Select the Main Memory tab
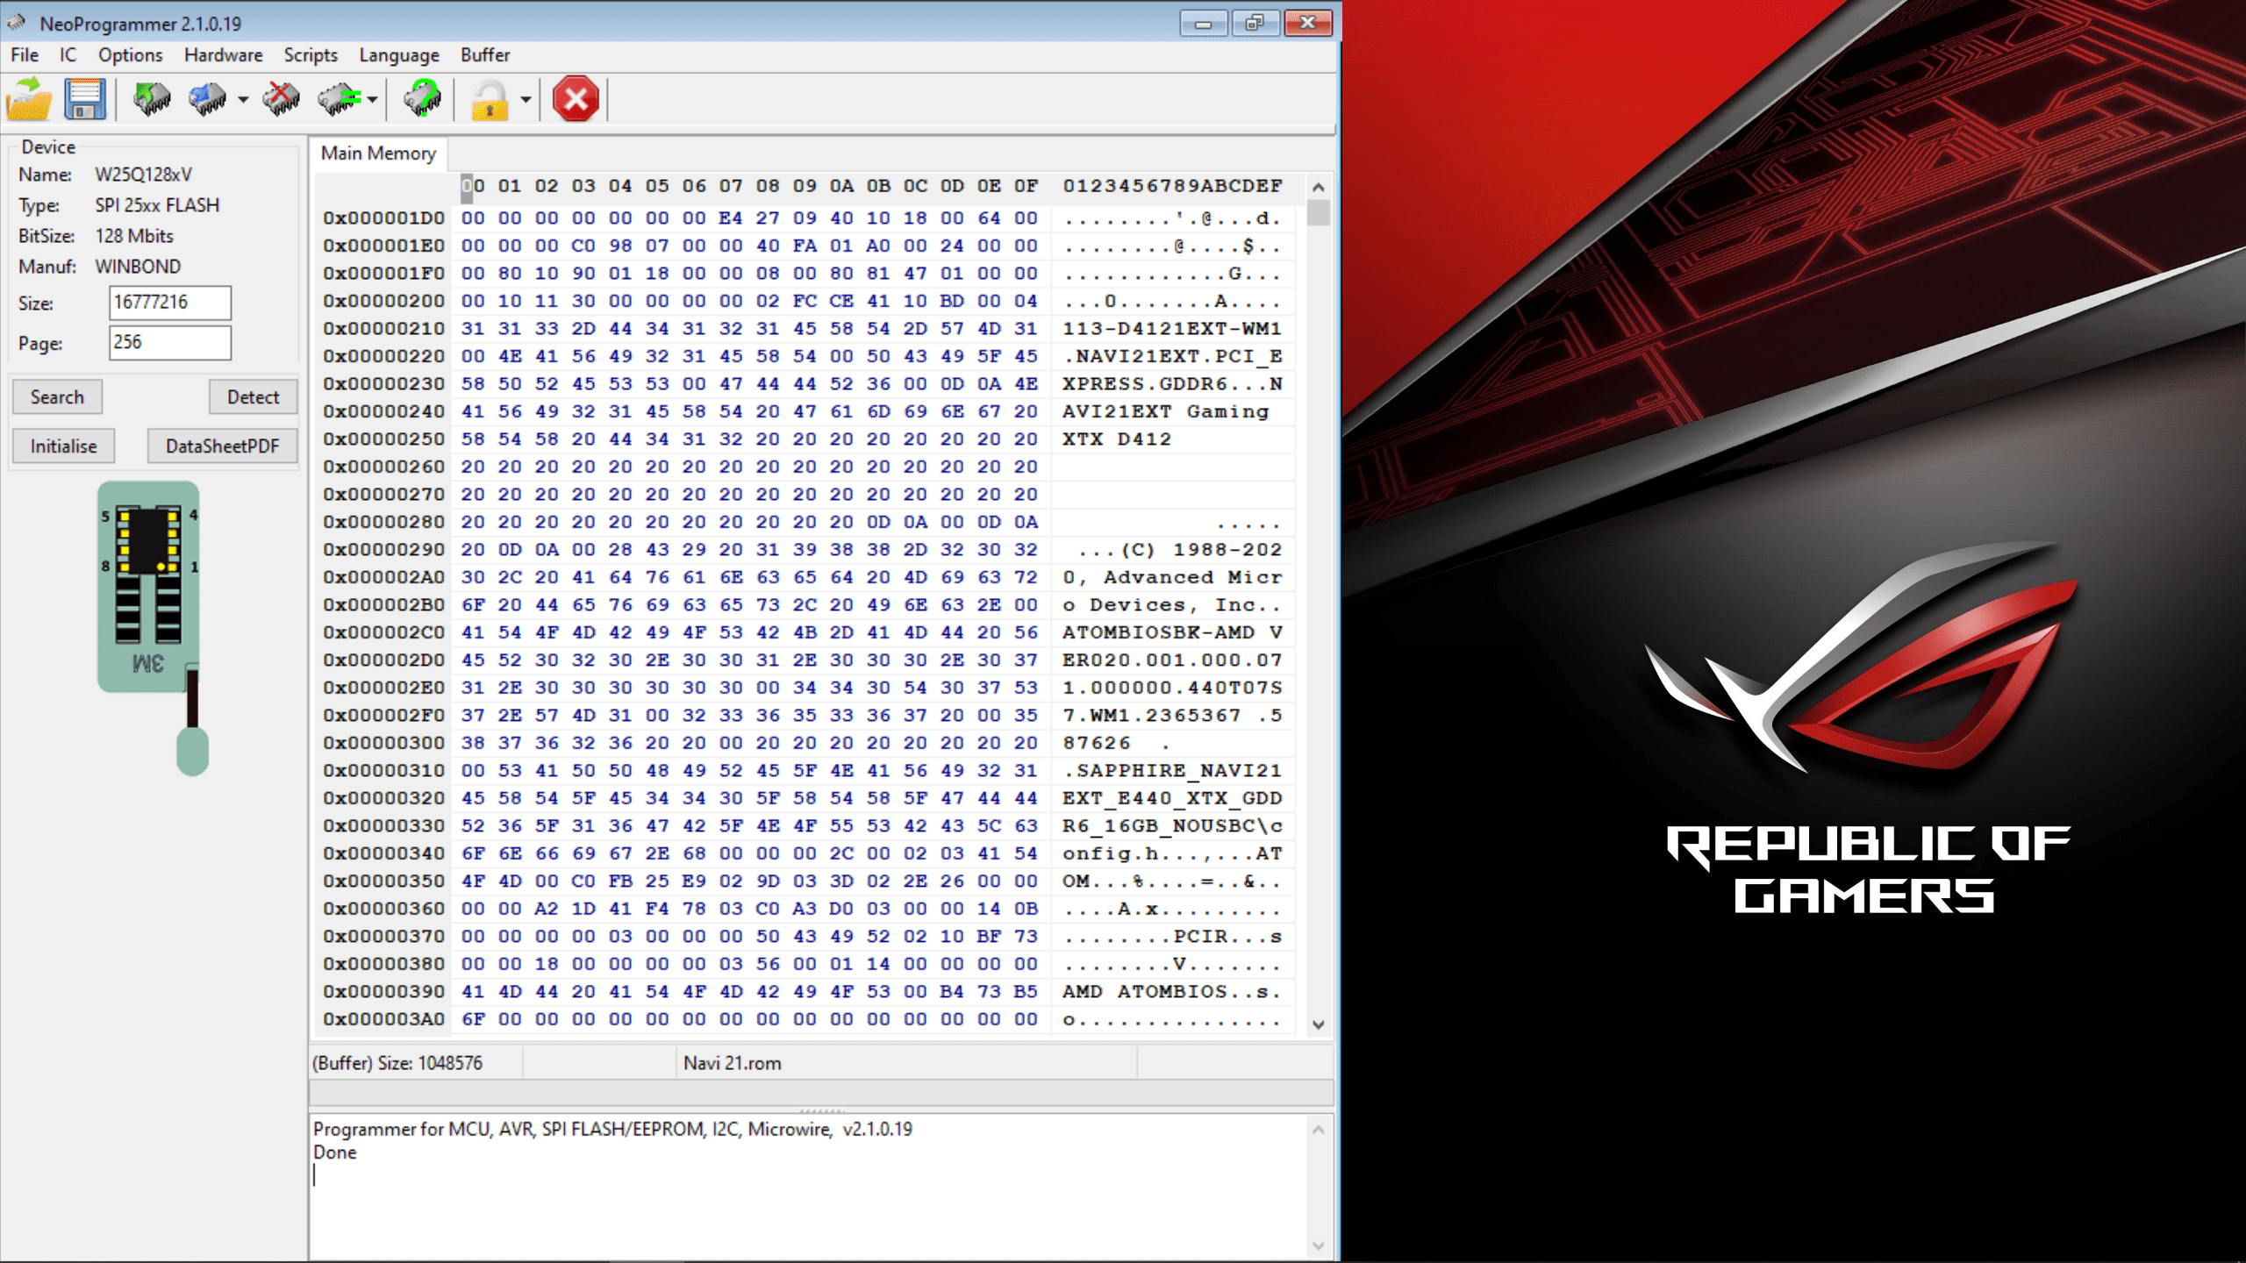Image resolution: width=2246 pixels, height=1263 pixels. pyautogui.click(x=378, y=153)
